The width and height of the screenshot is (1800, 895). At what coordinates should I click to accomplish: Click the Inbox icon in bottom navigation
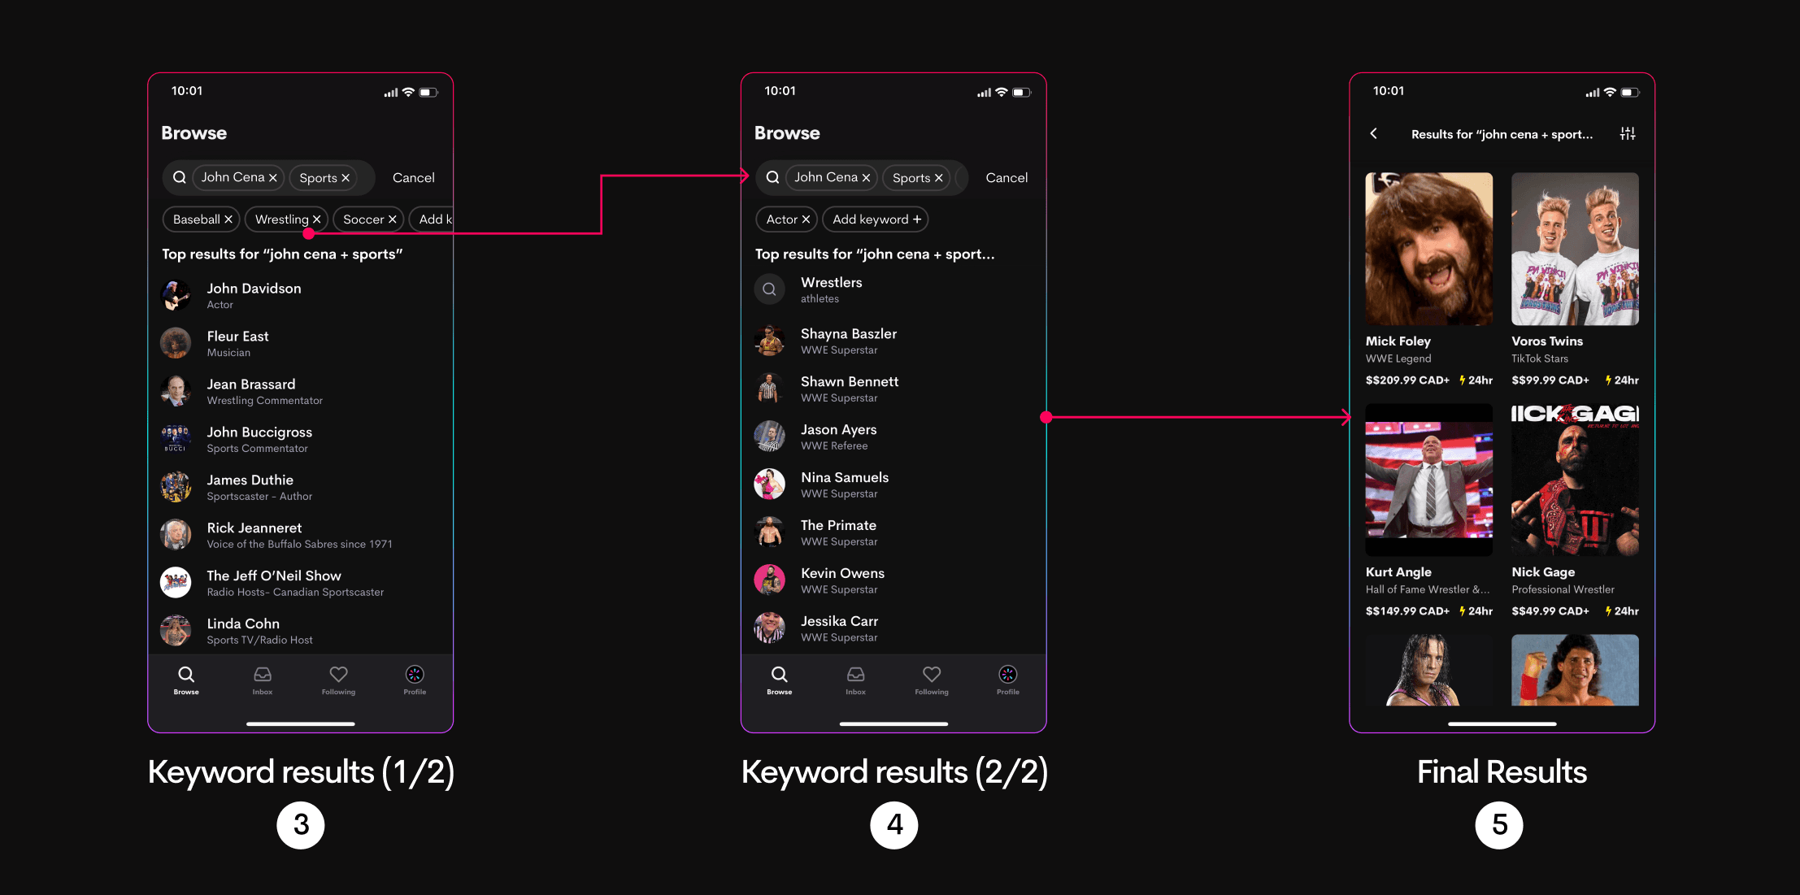[262, 677]
